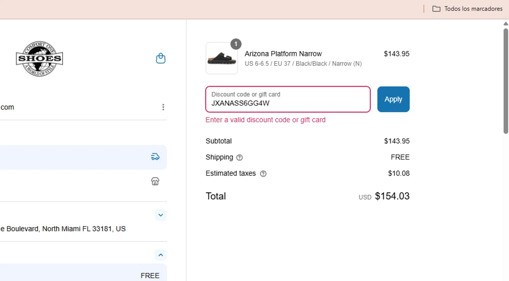Click the page vertical scrollbar thumb
Image resolution: width=509 pixels, height=281 pixels.
506,81
